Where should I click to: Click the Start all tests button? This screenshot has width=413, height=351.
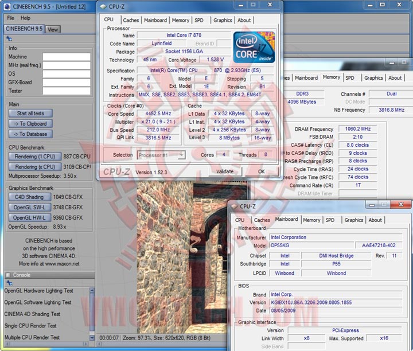point(30,114)
